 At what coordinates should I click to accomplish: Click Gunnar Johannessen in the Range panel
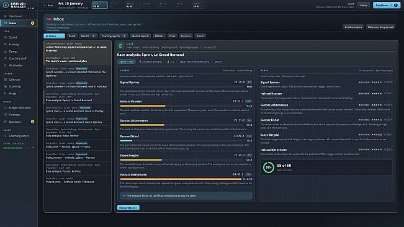tap(274, 105)
